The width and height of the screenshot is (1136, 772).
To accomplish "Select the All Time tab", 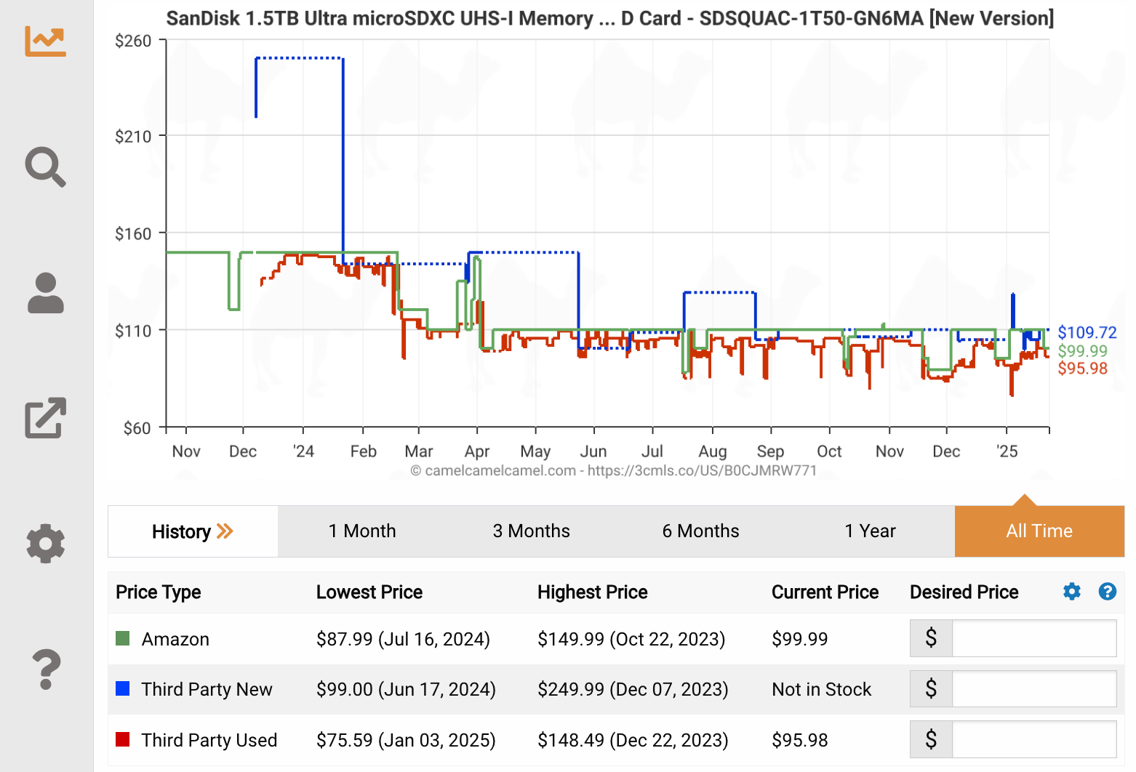I will tap(1039, 531).
